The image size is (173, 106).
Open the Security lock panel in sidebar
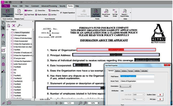point(3,64)
